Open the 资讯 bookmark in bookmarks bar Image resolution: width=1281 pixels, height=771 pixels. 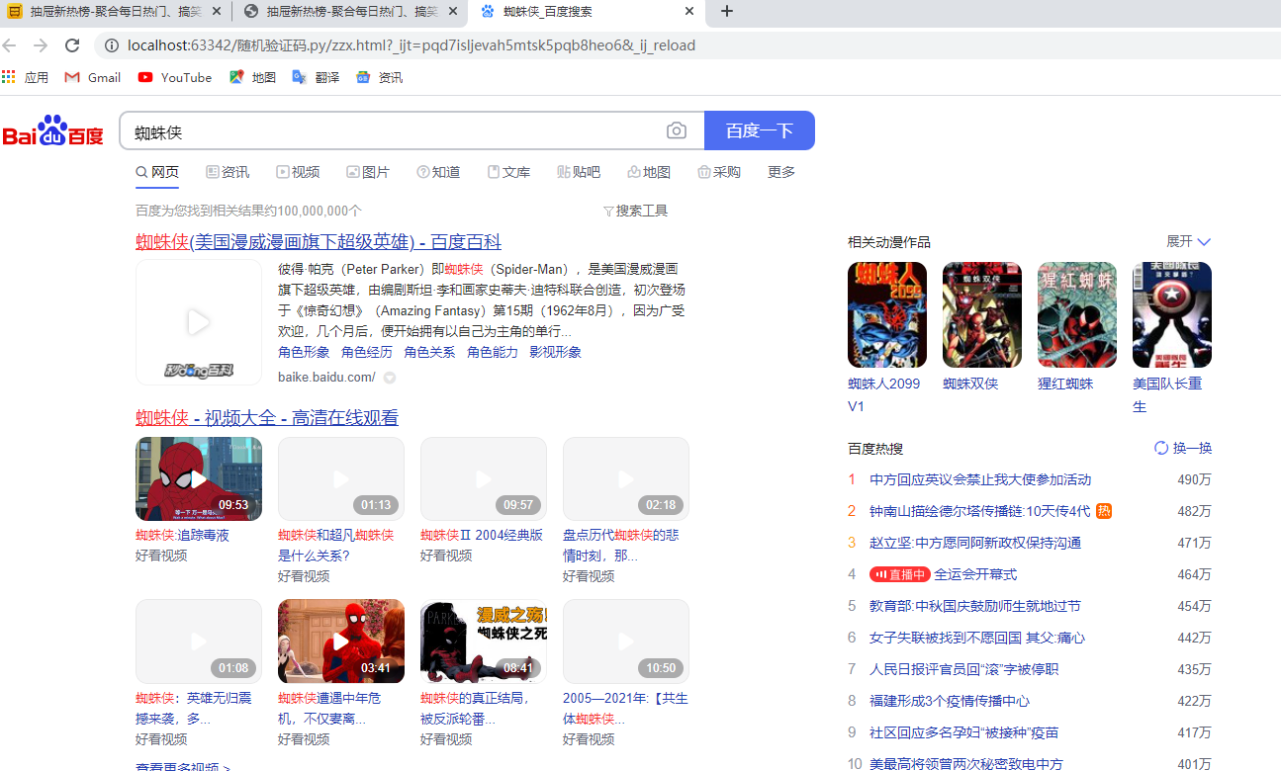[380, 77]
